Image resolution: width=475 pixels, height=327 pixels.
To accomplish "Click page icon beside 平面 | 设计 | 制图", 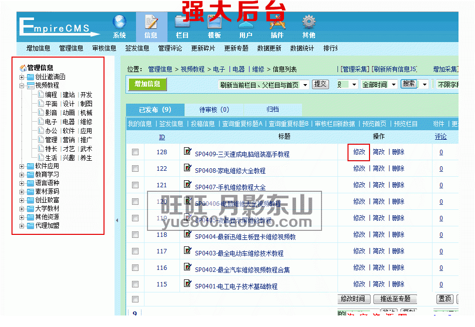I will coord(41,104).
